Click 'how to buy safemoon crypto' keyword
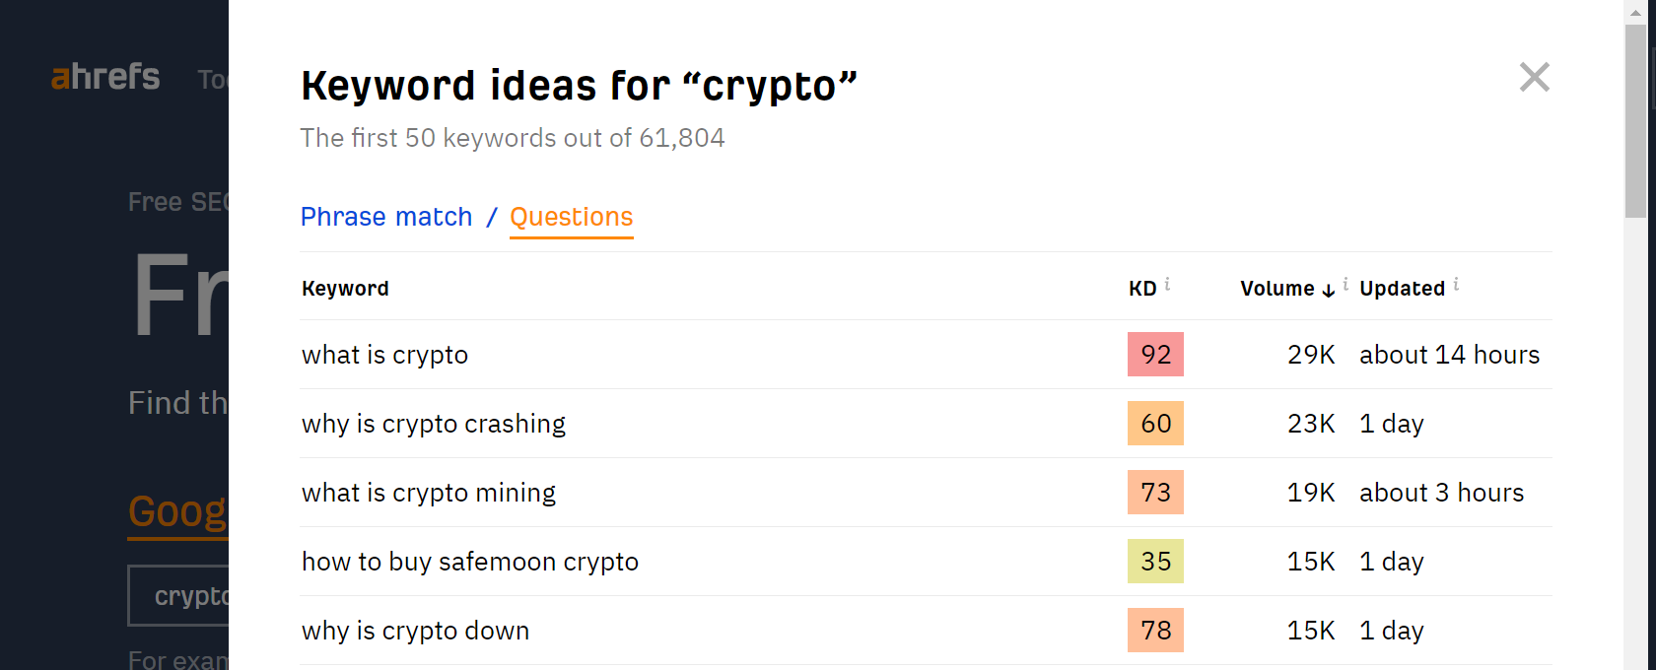 pos(470,561)
